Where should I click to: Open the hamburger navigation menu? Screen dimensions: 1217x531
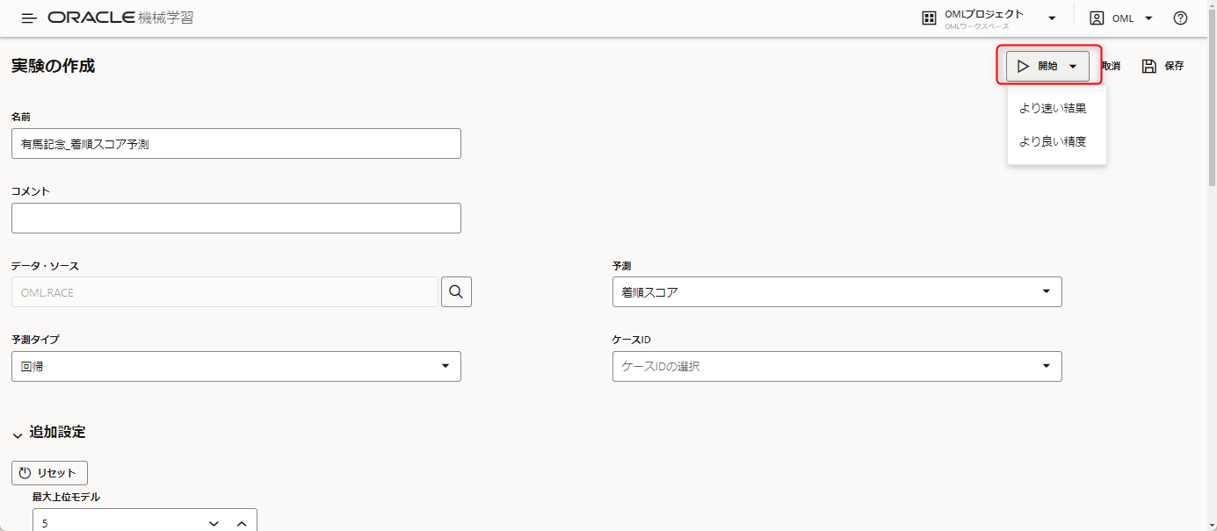pos(29,18)
